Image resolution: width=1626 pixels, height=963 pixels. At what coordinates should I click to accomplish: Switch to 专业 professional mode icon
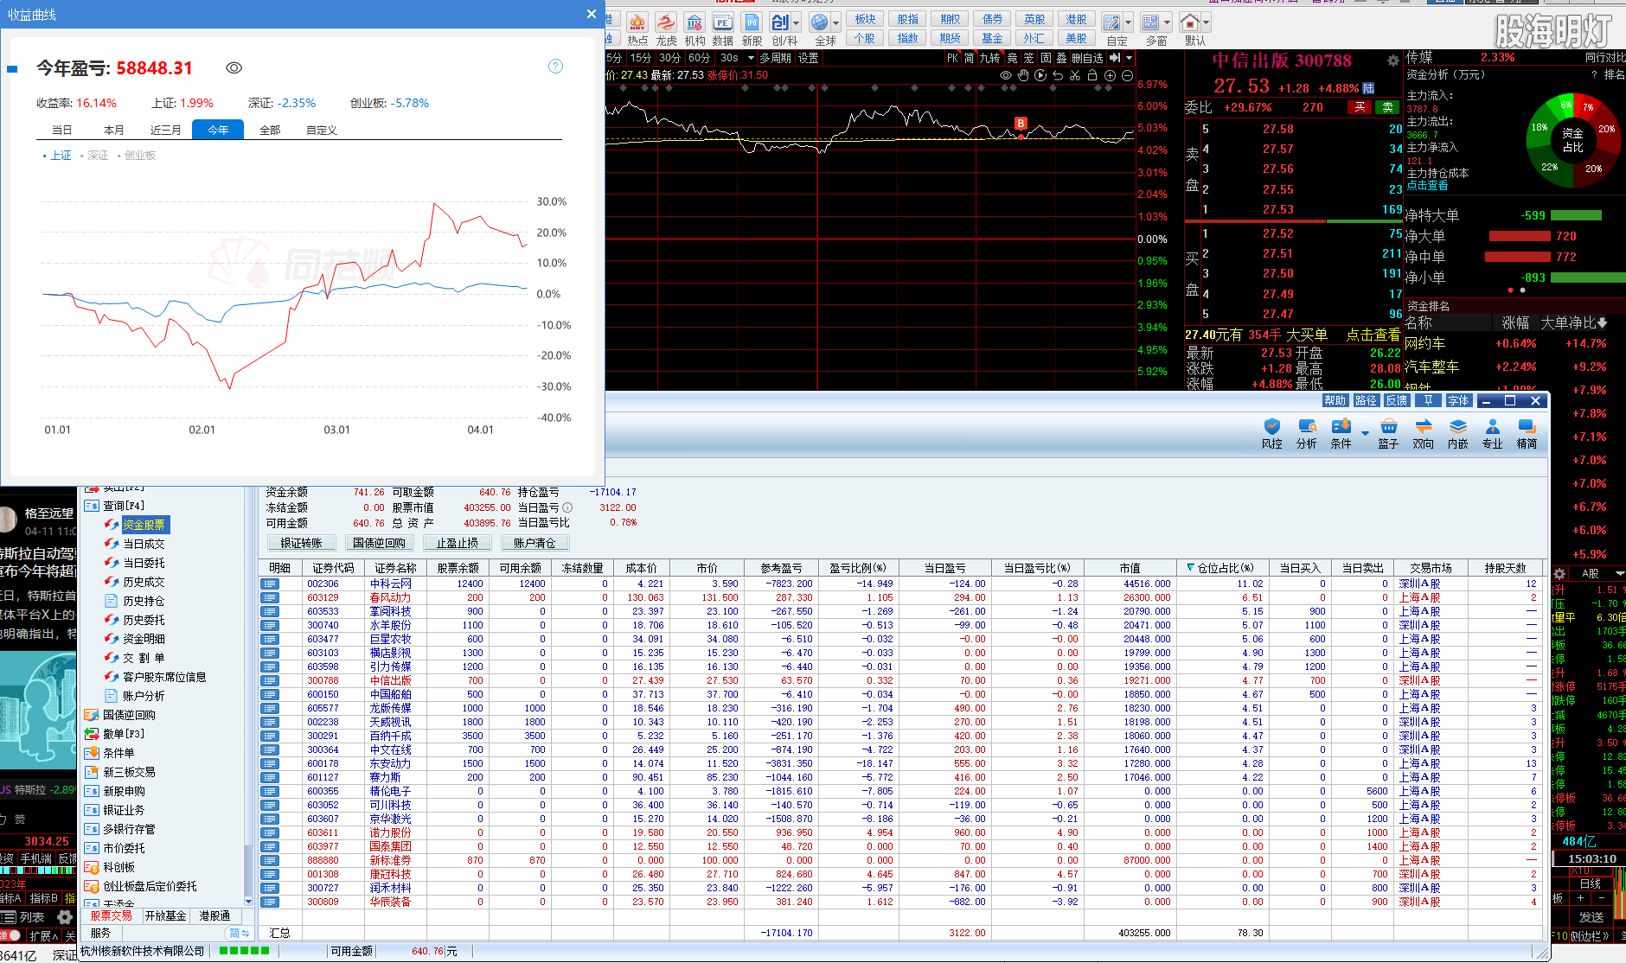tap(1492, 434)
